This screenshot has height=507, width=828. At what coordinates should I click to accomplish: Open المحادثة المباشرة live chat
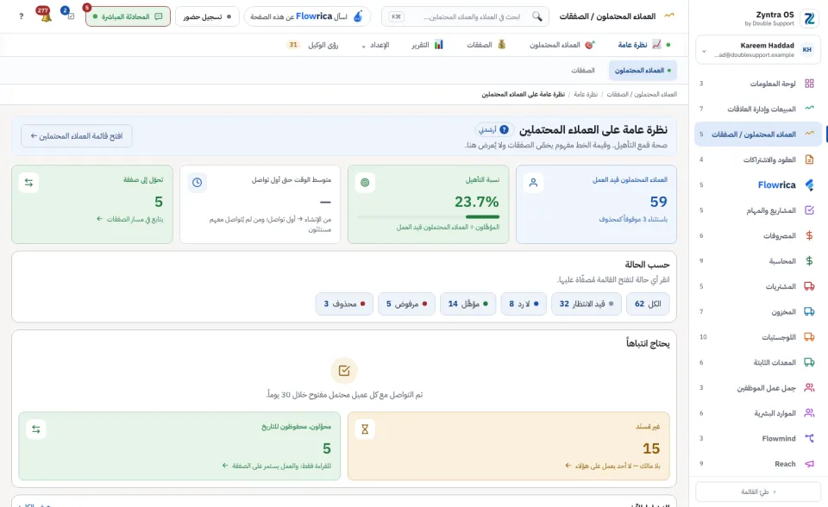coord(128,16)
